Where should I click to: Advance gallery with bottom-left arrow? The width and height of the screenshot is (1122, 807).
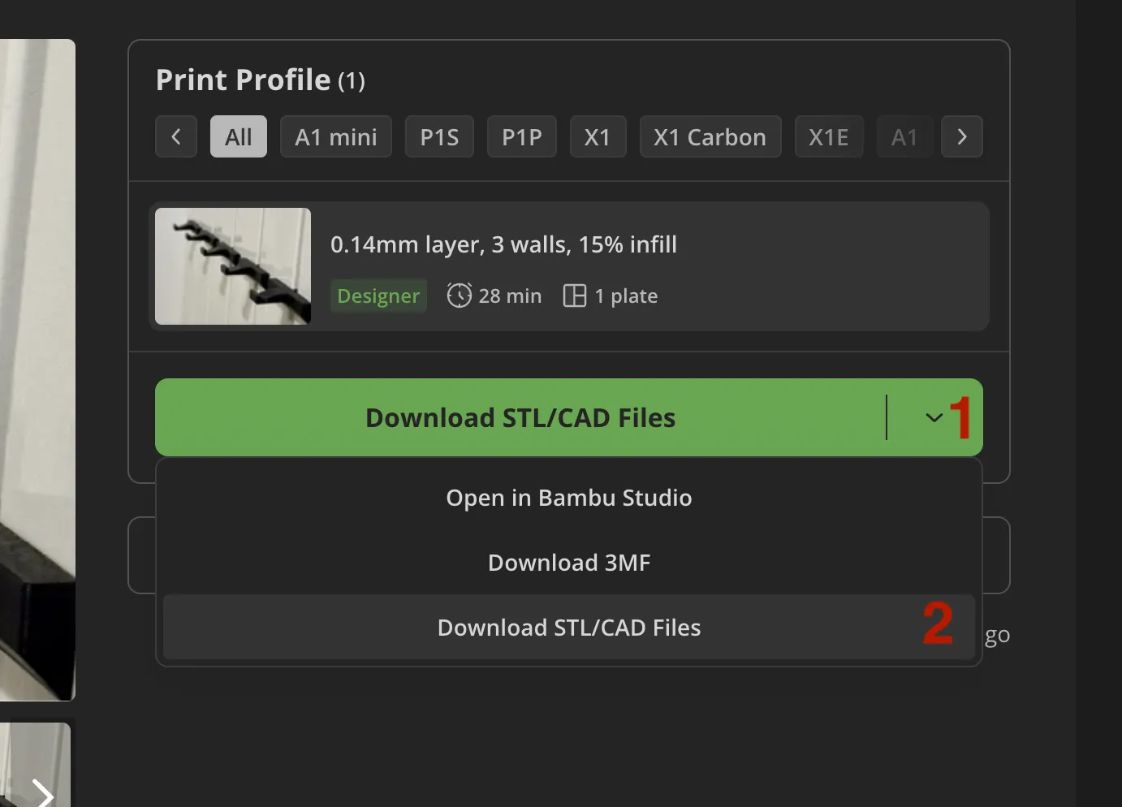(42, 792)
